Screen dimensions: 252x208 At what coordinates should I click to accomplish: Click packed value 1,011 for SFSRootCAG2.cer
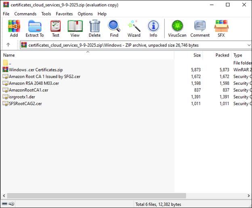tap(224, 103)
